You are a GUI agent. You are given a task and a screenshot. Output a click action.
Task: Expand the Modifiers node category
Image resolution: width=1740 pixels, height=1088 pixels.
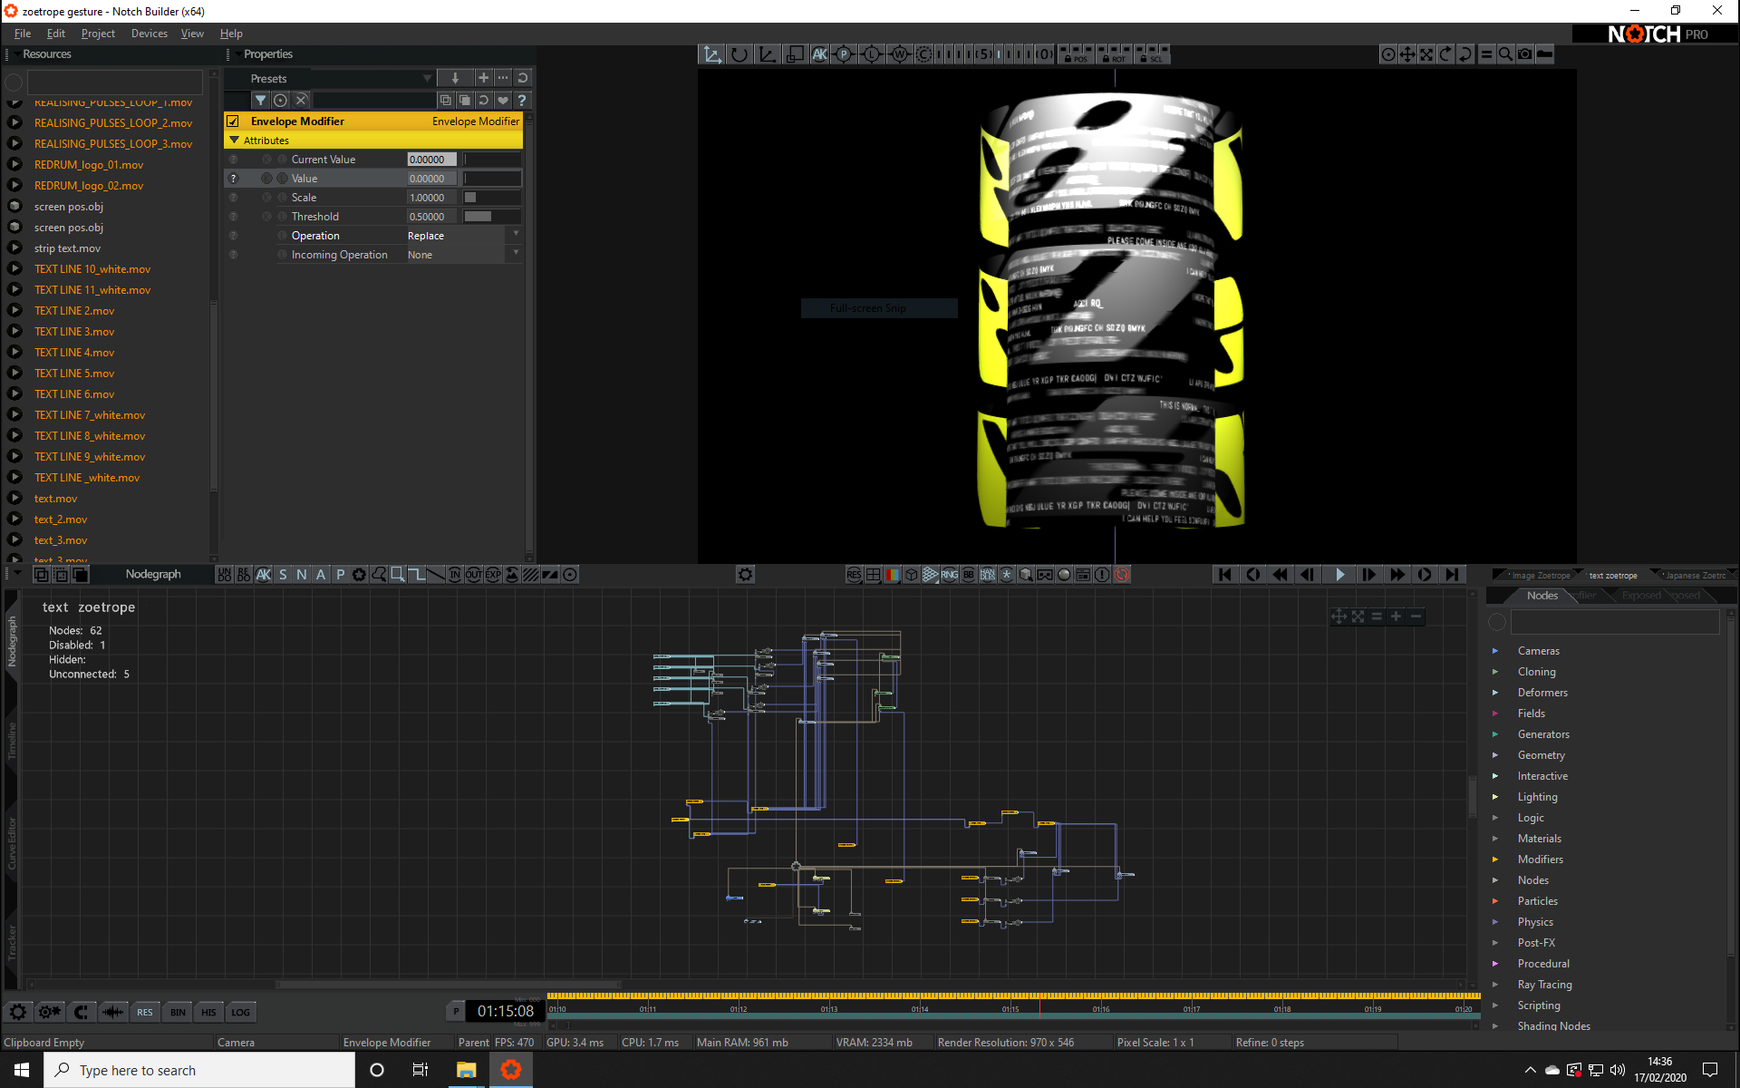tap(1540, 860)
